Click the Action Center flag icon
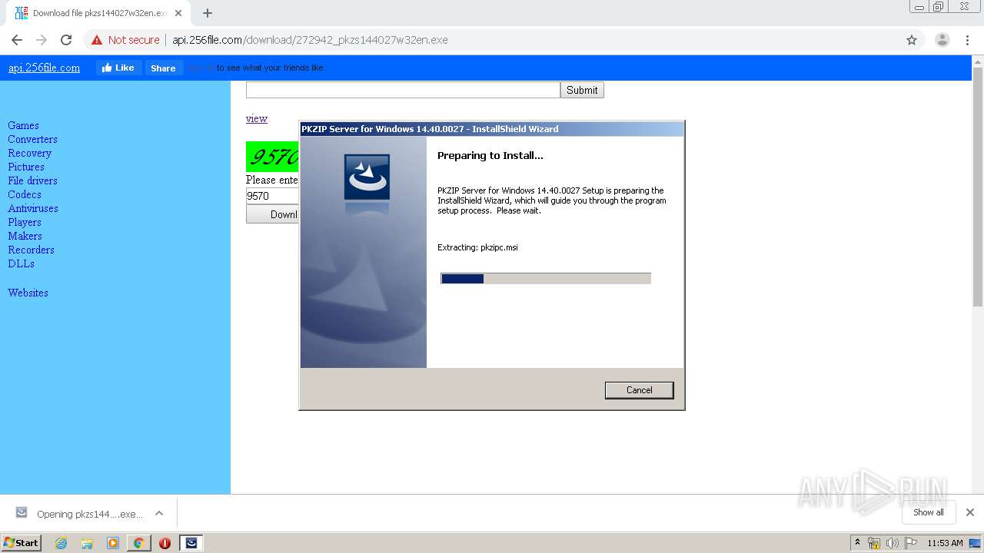Image resolution: width=984 pixels, height=553 pixels. (x=910, y=543)
